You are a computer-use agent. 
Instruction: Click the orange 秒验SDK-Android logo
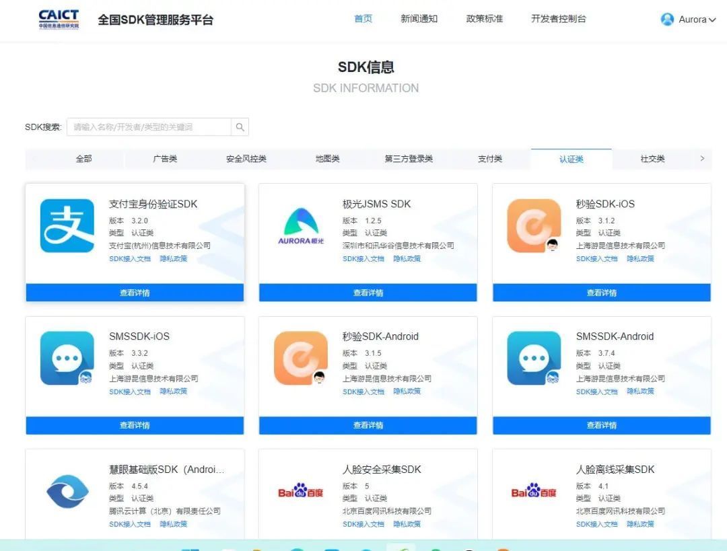[301, 358]
